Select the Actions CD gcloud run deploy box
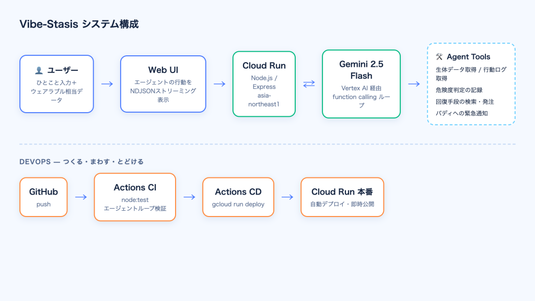Screen dimensions: 535x301 point(238,197)
